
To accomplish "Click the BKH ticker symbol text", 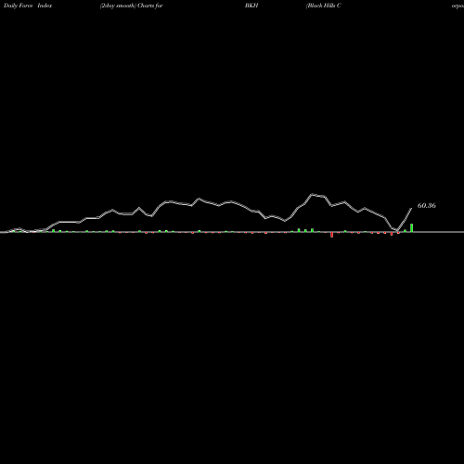I will [x=251, y=6].
